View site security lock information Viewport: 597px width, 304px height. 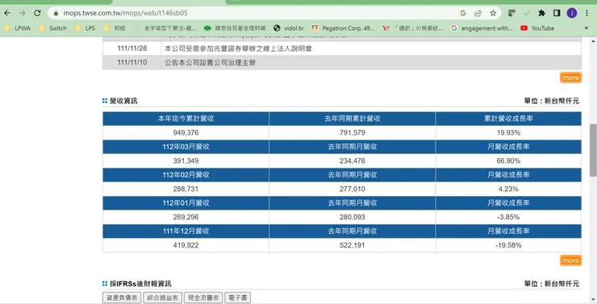pyautogui.click(x=56, y=13)
